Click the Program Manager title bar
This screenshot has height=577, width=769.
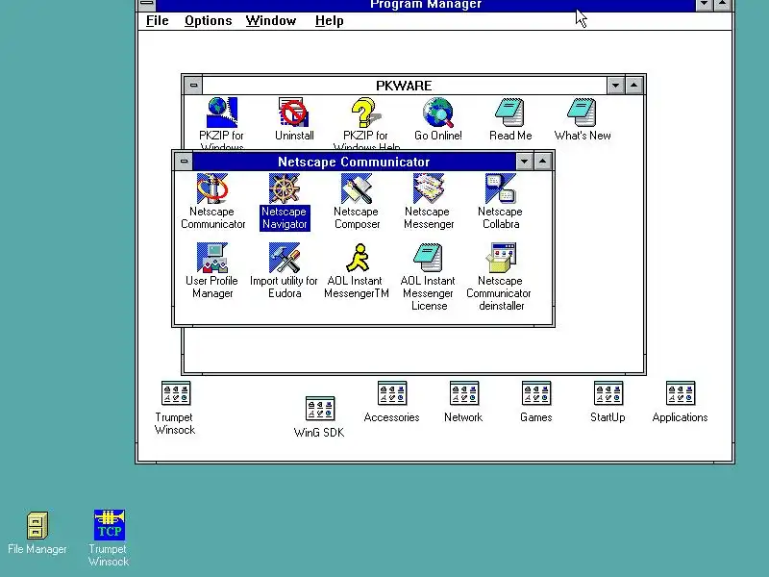(426, 5)
